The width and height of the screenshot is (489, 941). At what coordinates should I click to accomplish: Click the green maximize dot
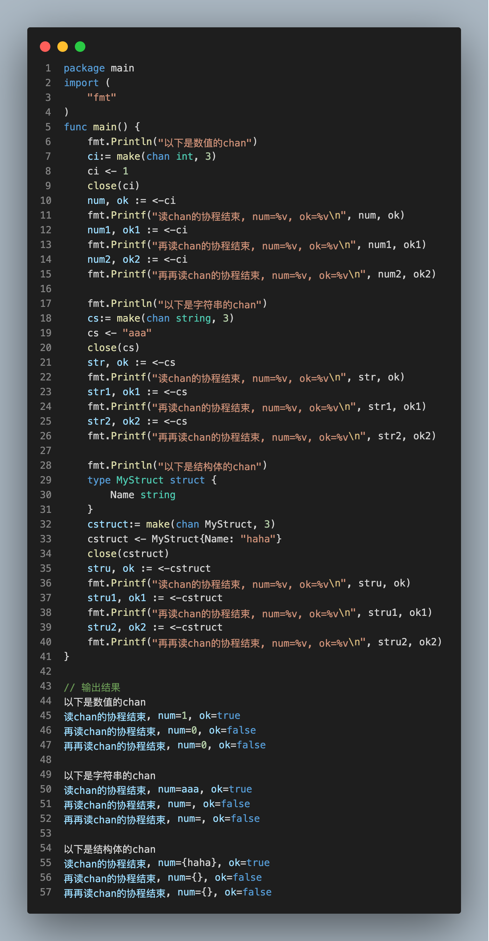tap(80, 47)
